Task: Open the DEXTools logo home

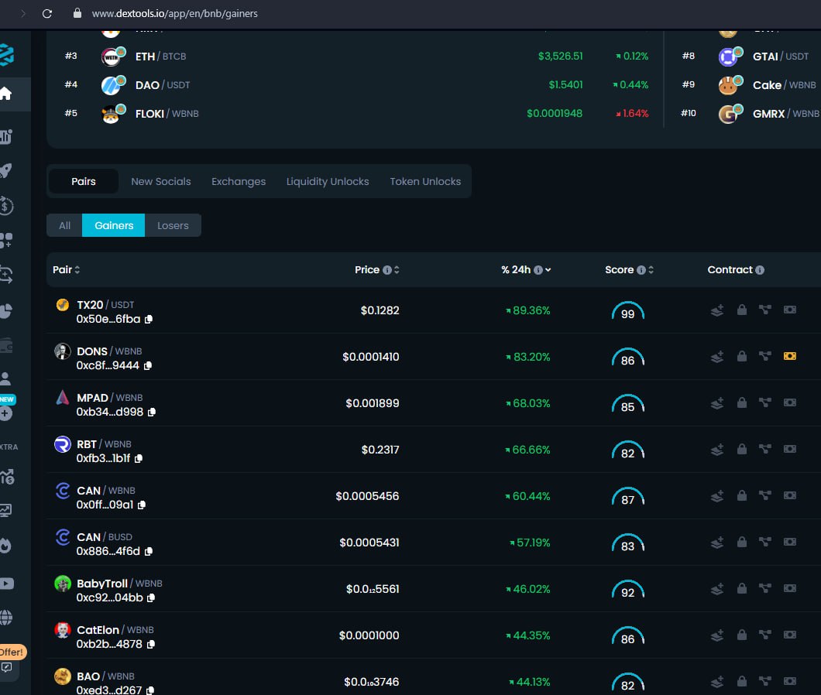Action: (6, 54)
